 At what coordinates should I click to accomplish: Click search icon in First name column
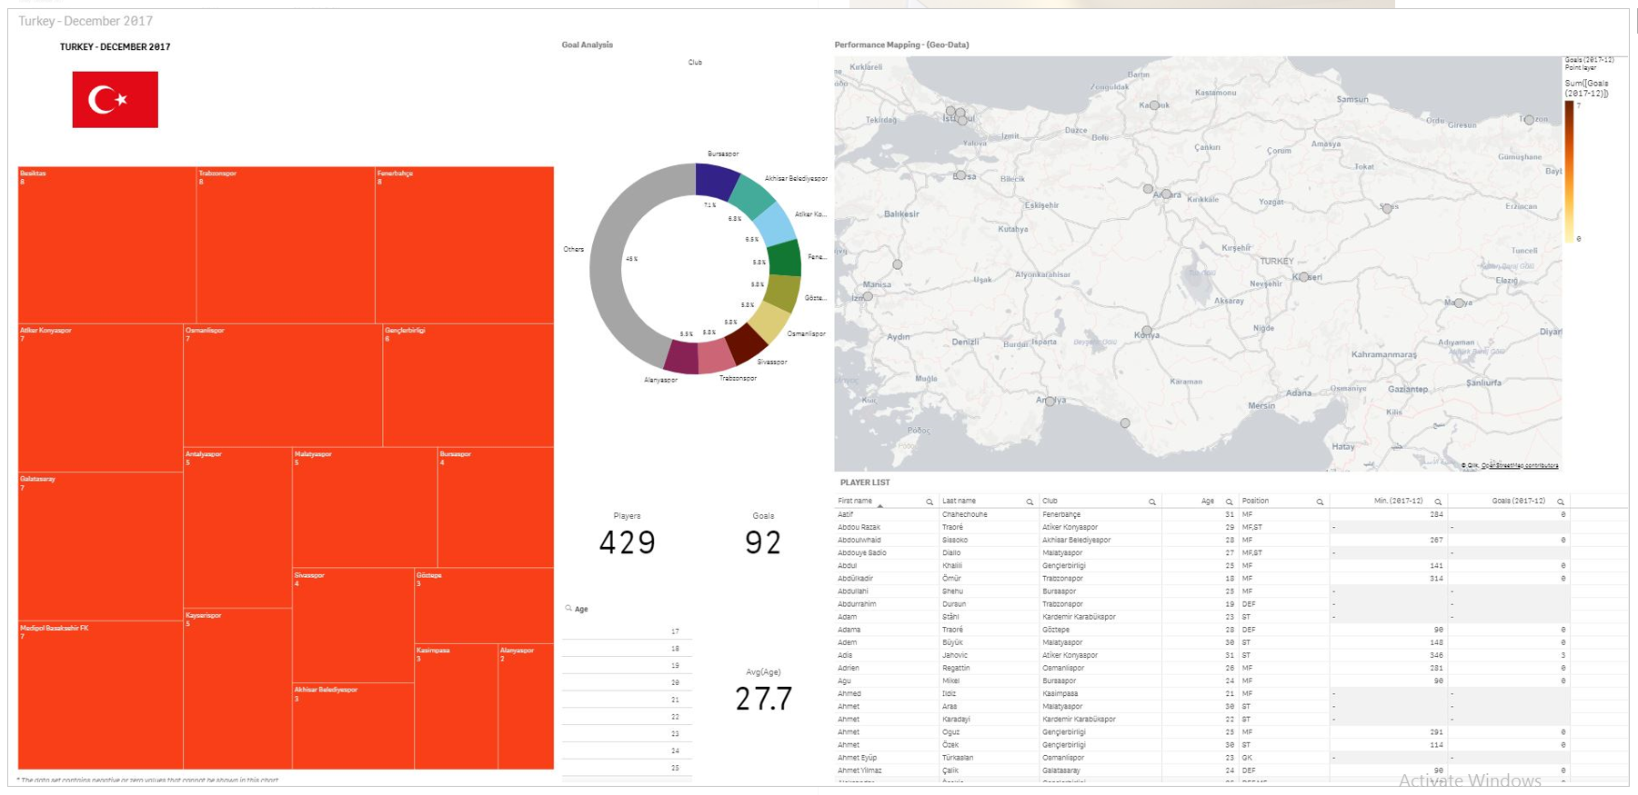[930, 502]
